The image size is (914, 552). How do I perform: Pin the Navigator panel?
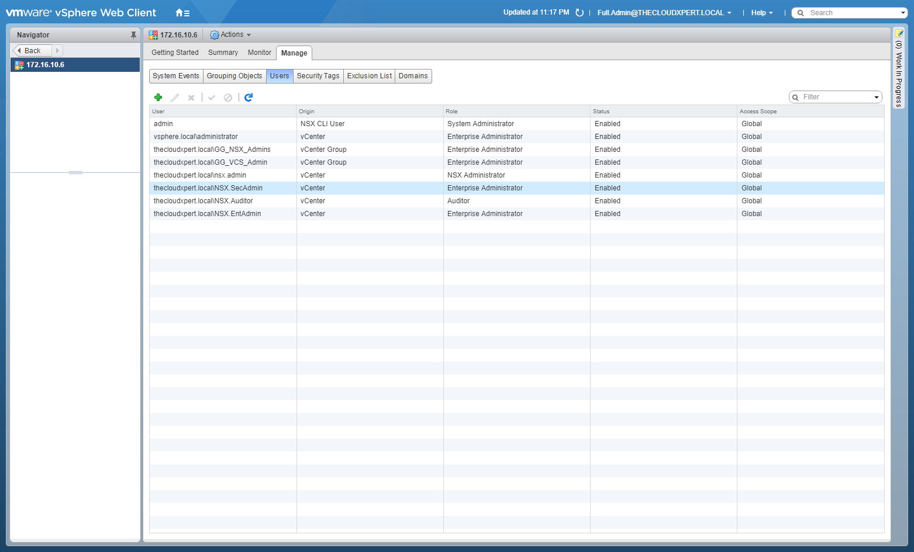(x=133, y=35)
